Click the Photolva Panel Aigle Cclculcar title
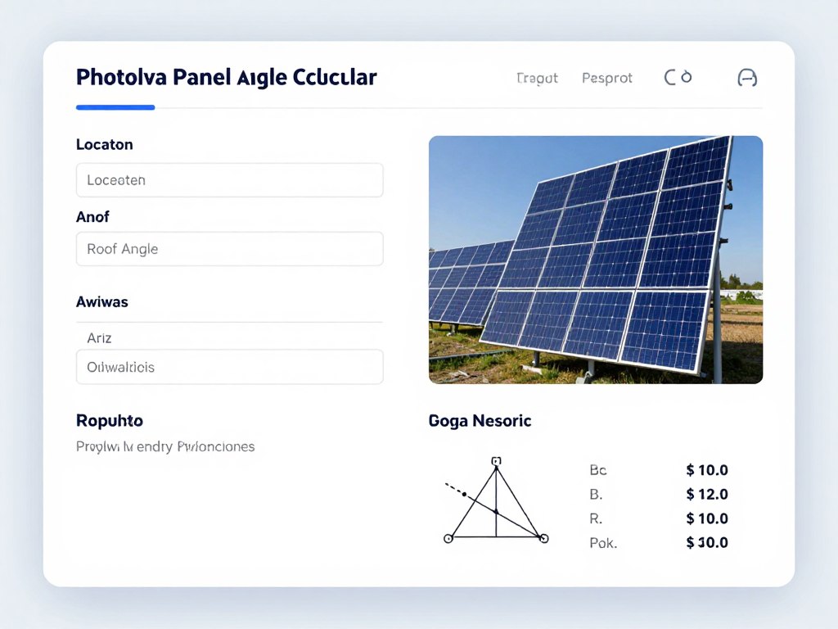 [x=226, y=78]
